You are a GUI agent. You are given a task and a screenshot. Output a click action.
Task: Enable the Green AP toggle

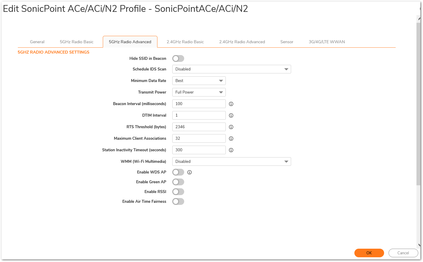178,182
